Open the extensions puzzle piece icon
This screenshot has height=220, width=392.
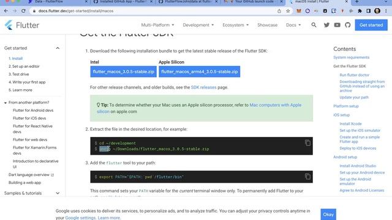(x=360, y=11)
